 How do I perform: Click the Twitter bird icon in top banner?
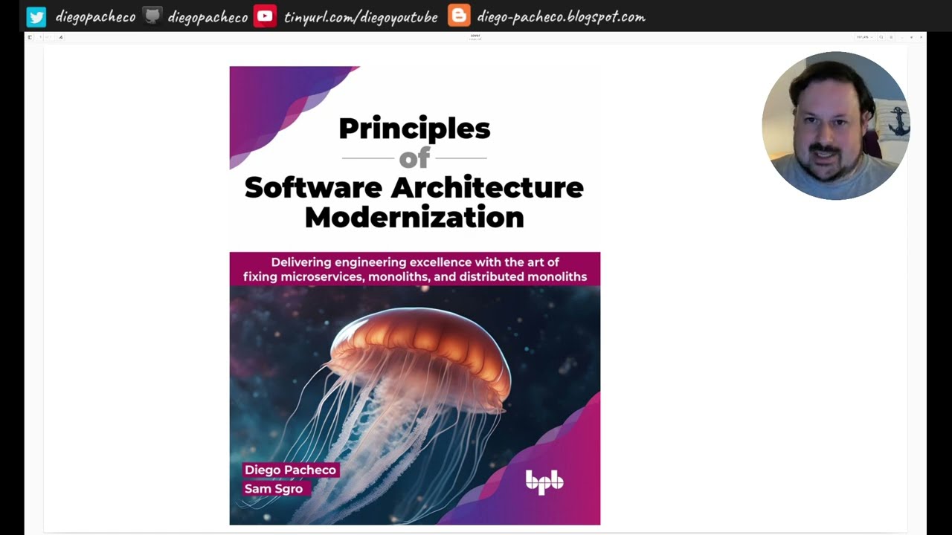coord(36,16)
